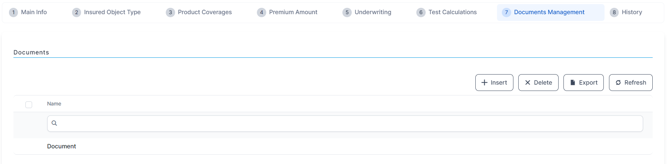The width and height of the screenshot is (668, 164).
Task: Click the step 8 number badge
Action: pos(614,13)
